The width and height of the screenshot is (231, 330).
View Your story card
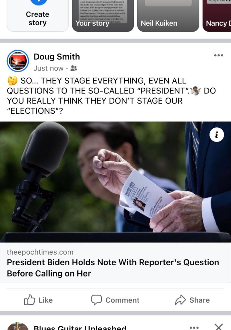[103, 16]
